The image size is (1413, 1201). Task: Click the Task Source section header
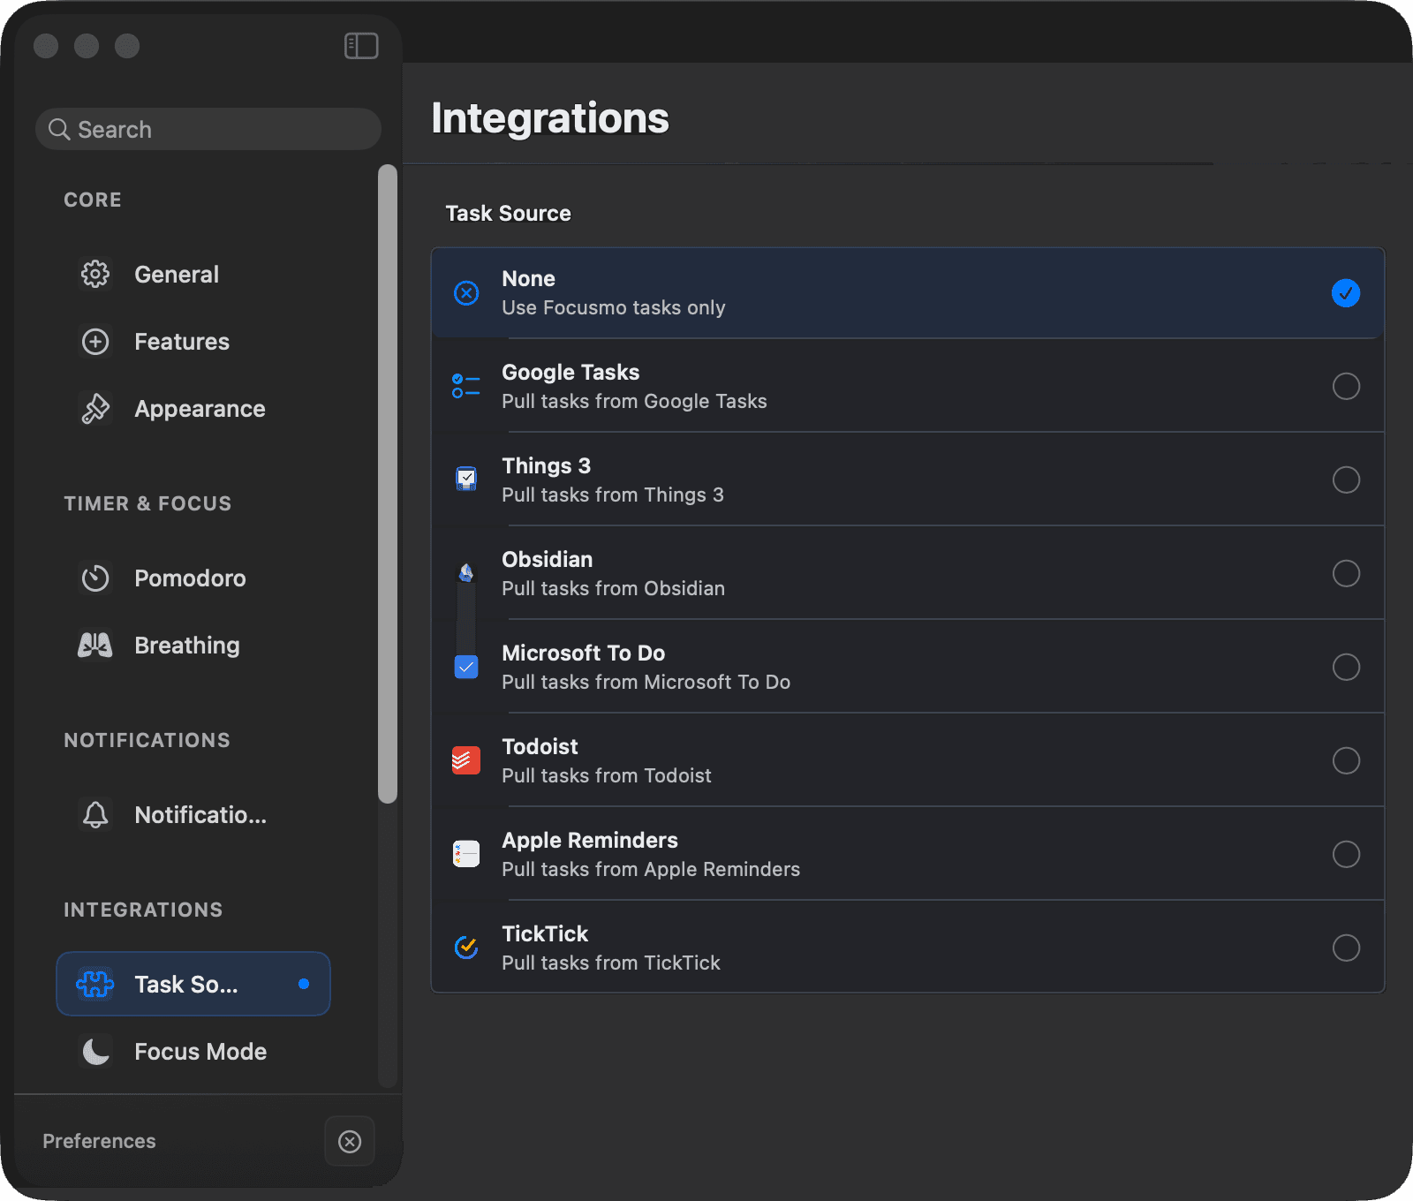pyautogui.click(x=508, y=214)
